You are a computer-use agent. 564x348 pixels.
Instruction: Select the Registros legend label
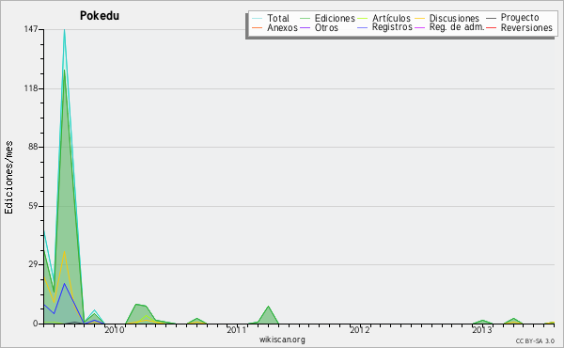point(392,27)
